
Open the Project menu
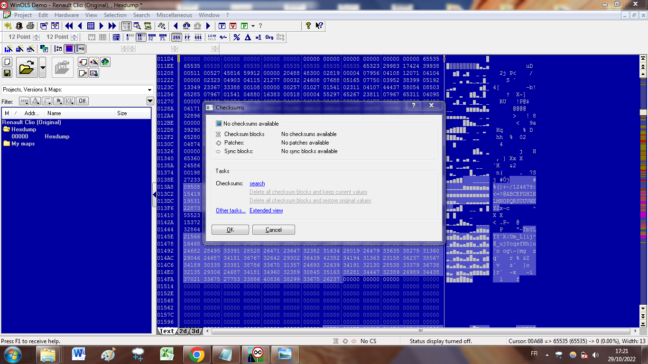(23, 15)
